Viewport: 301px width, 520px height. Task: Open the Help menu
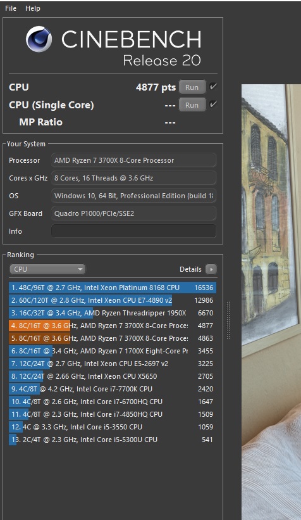click(x=33, y=8)
